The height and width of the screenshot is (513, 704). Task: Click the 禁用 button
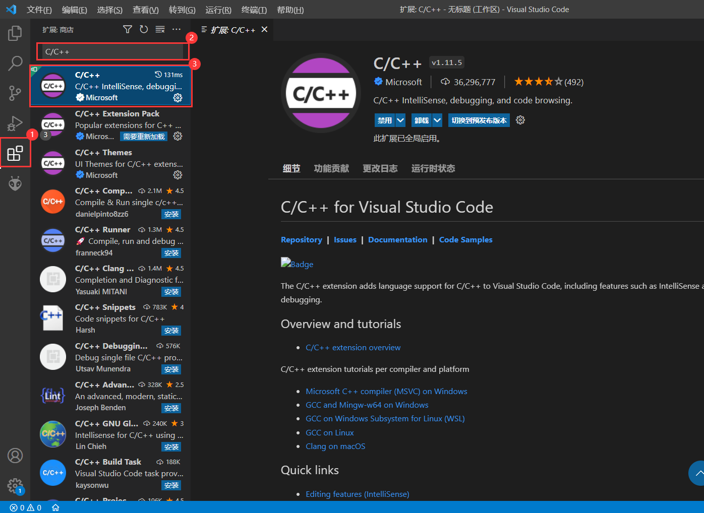pyautogui.click(x=385, y=120)
